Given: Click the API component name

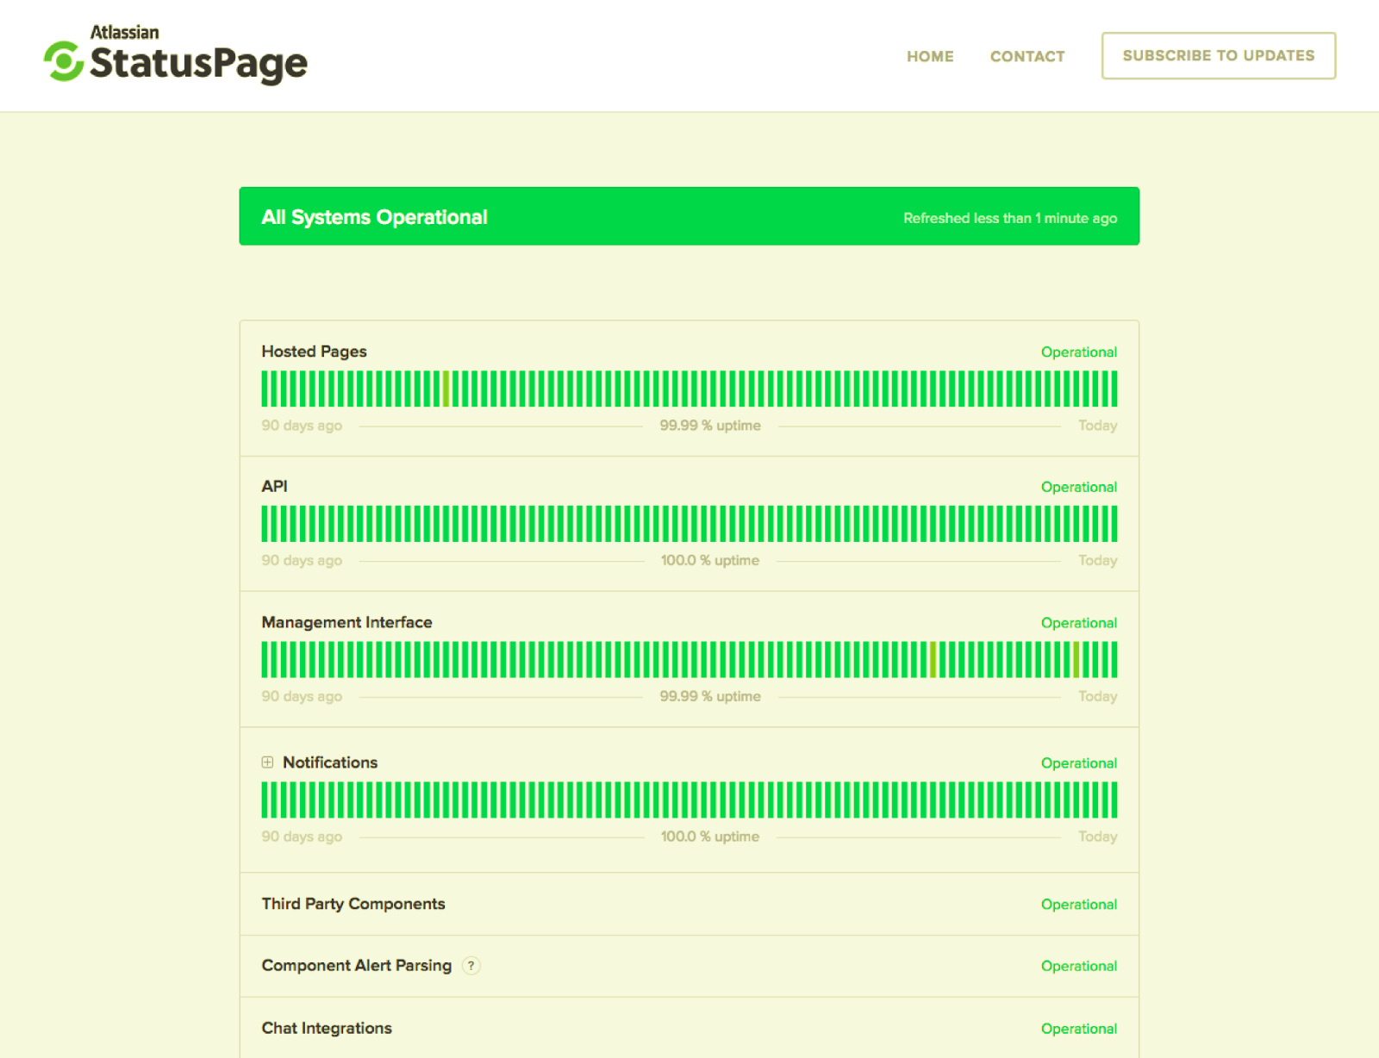Looking at the screenshot, I should tap(274, 486).
